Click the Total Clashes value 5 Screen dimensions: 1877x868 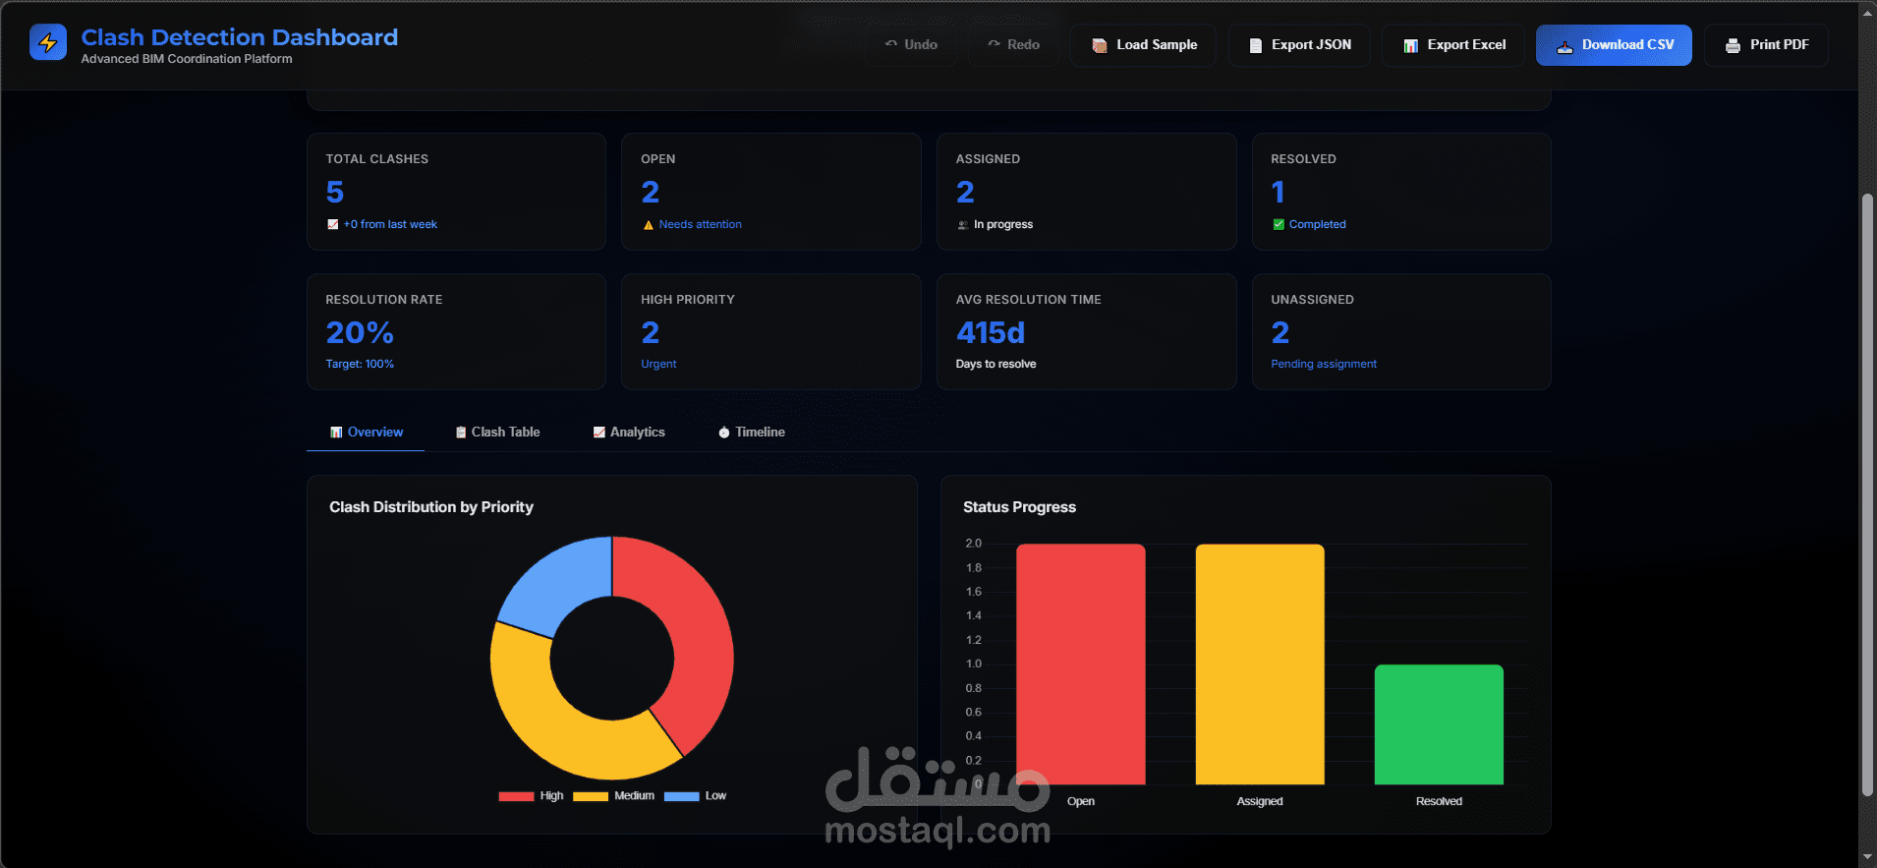[335, 192]
